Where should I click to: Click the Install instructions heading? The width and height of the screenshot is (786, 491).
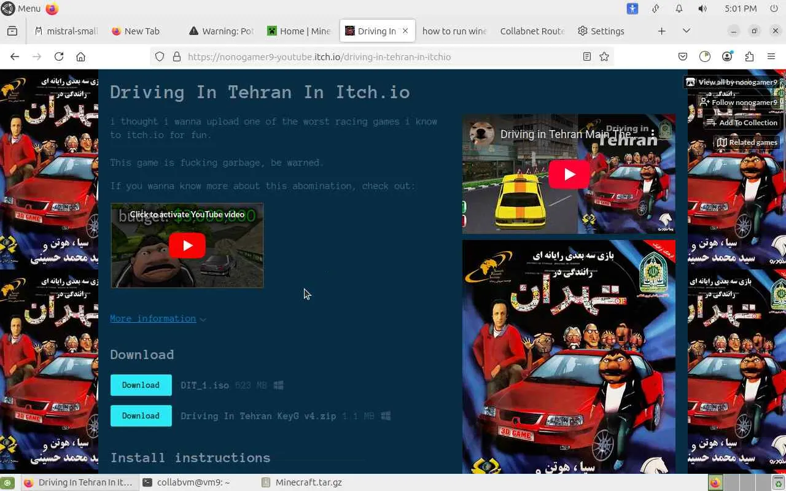coord(190,458)
